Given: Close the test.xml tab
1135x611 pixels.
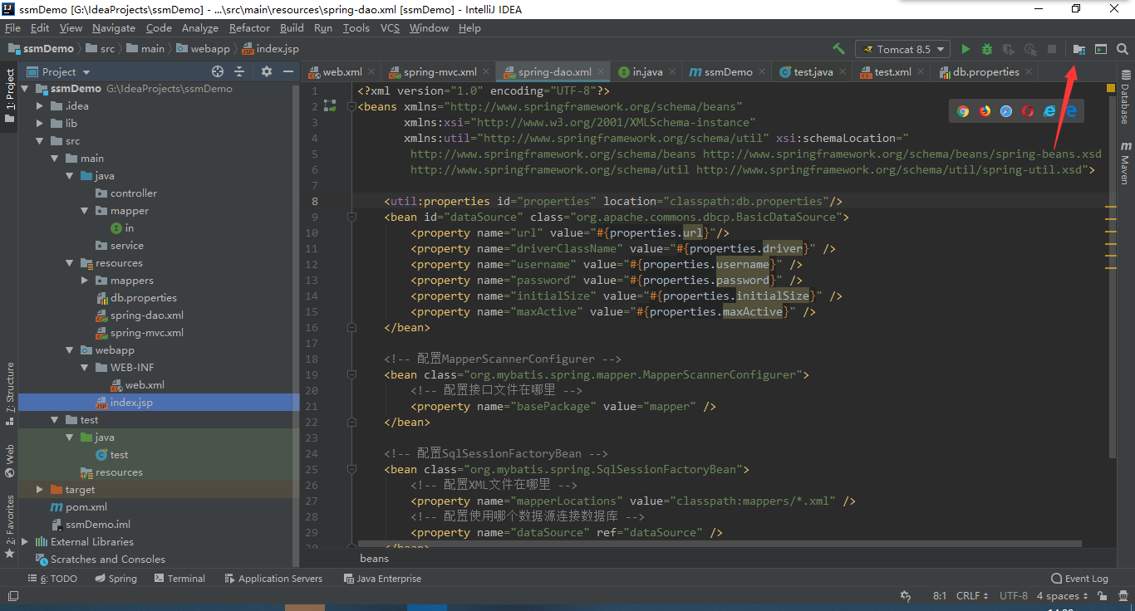Looking at the screenshot, I should click(922, 72).
